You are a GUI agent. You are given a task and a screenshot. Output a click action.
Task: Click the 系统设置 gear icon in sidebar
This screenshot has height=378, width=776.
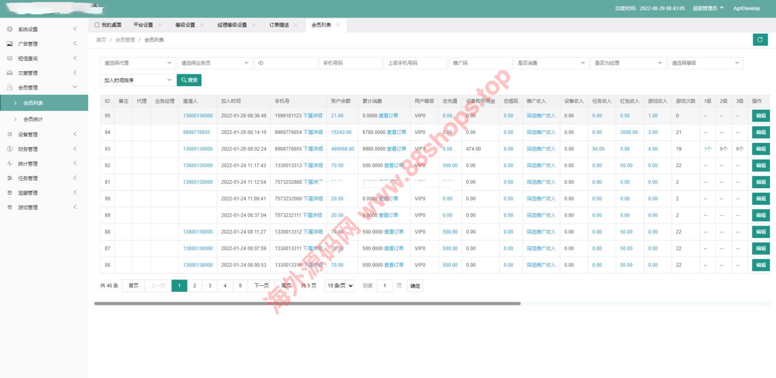pyautogui.click(x=10, y=29)
